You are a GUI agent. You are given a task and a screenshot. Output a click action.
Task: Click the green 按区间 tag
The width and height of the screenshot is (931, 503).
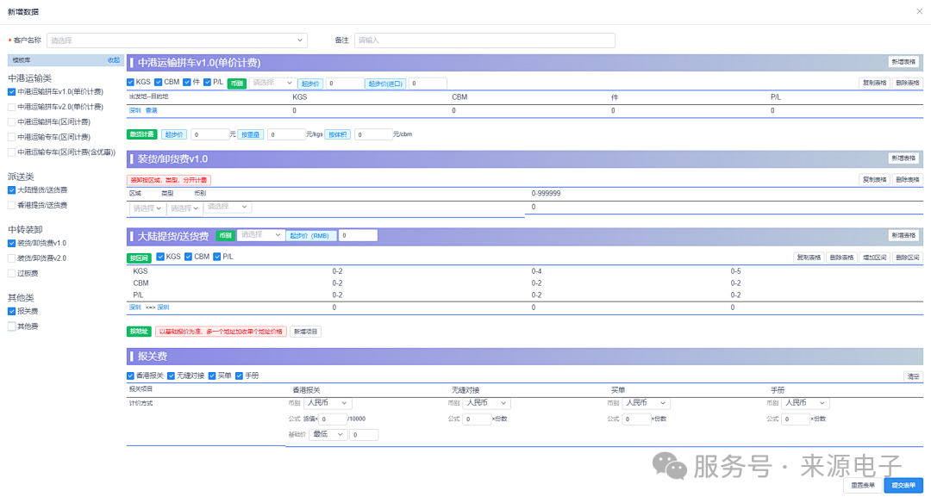[139, 258]
